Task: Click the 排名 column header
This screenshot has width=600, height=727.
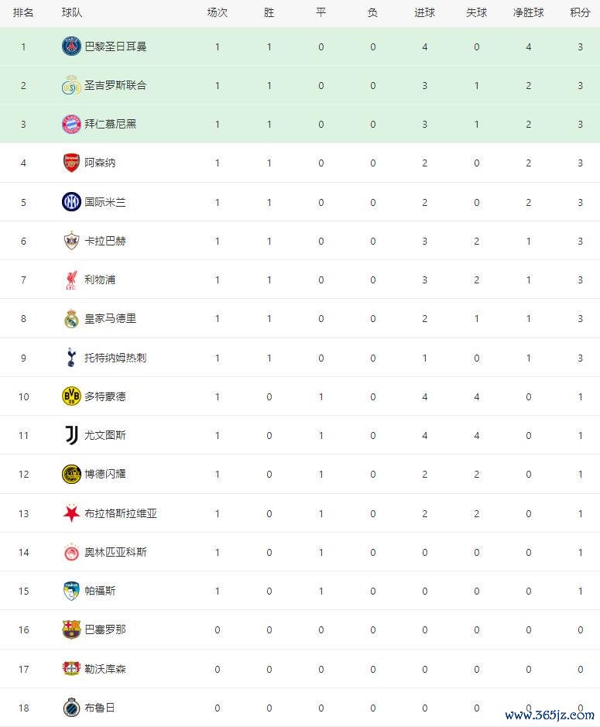Action: 23,13
